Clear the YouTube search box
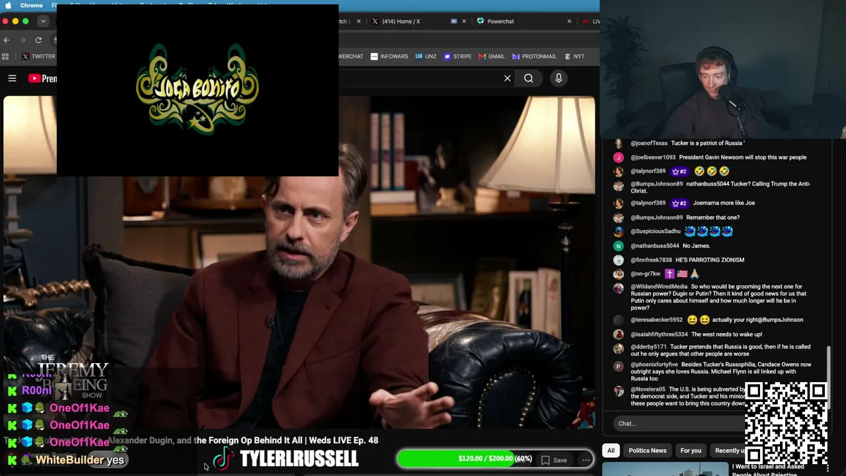Viewport: 846px width, 476px height. 507,79
